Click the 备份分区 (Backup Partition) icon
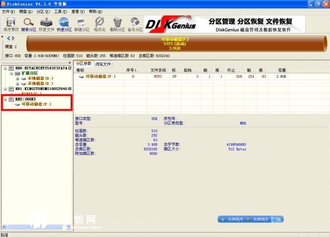Image resolution: width=330 pixels, height=238 pixels. 135,23
